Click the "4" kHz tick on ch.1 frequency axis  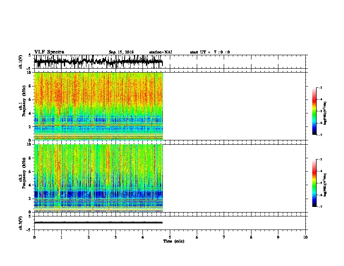pyautogui.click(x=30, y=113)
